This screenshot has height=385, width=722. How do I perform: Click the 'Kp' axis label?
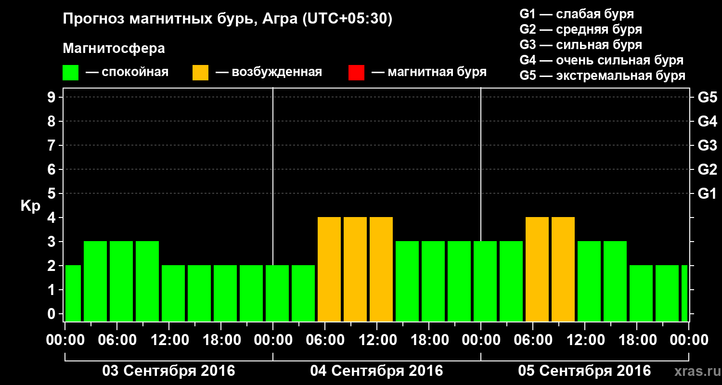pyautogui.click(x=30, y=205)
